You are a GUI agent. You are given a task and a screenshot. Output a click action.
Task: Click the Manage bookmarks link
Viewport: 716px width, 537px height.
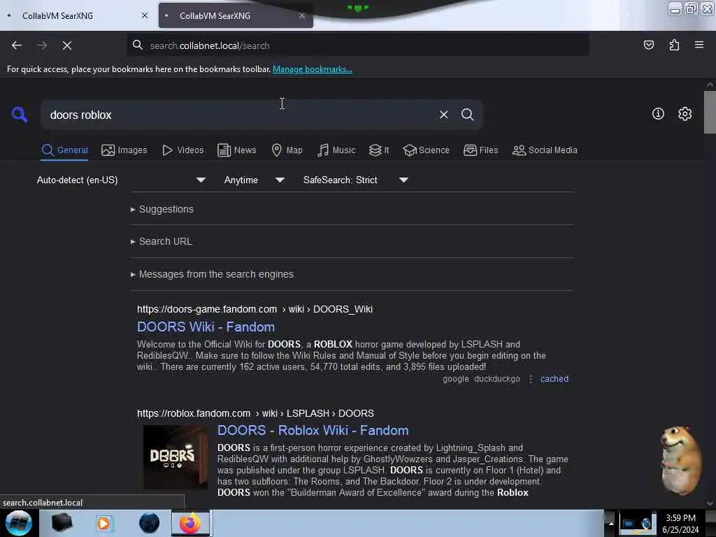(x=313, y=69)
